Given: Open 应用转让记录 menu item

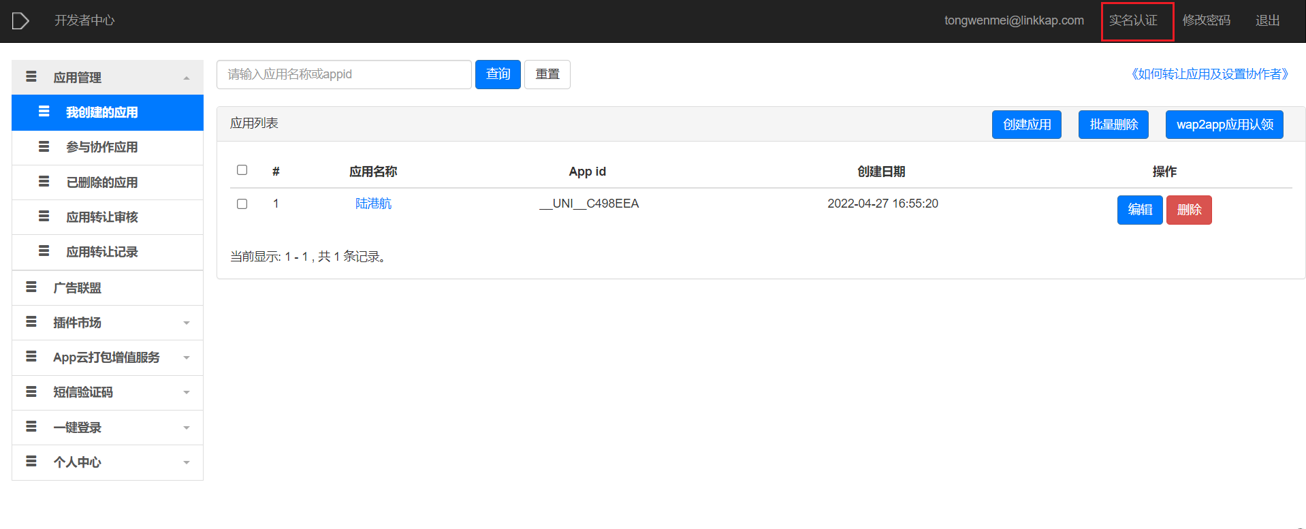Looking at the screenshot, I should [x=108, y=252].
